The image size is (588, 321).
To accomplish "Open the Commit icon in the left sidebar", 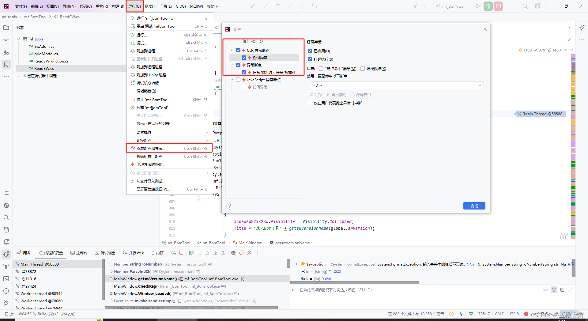I will click(6, 40).
